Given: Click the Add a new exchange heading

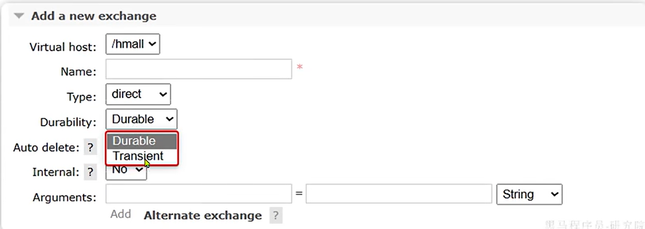Looking at the screenshot, I should coord(94,16).
